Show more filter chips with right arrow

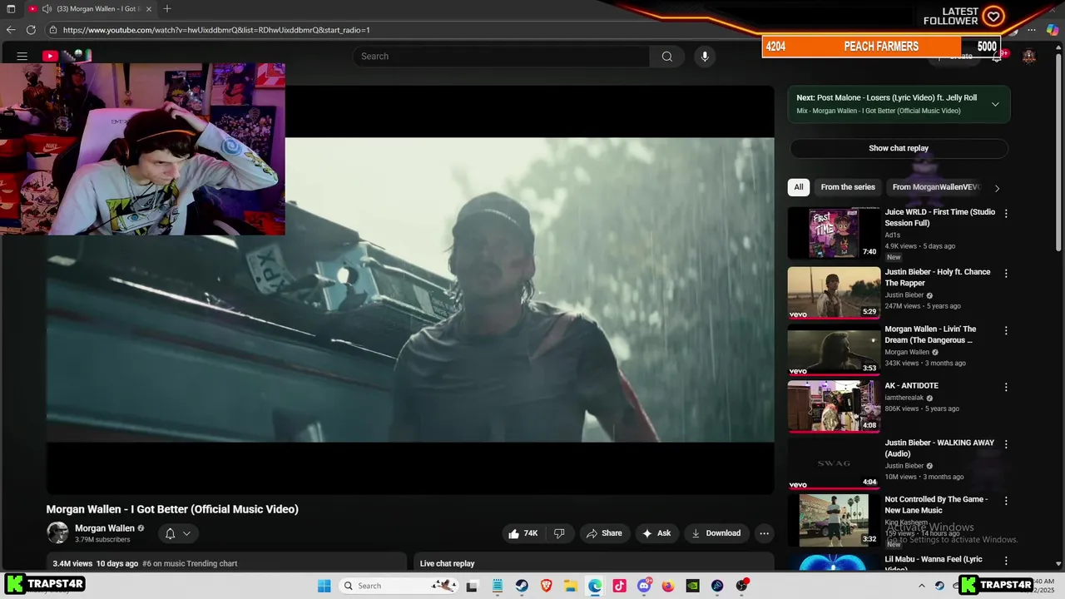click(997, 188)
